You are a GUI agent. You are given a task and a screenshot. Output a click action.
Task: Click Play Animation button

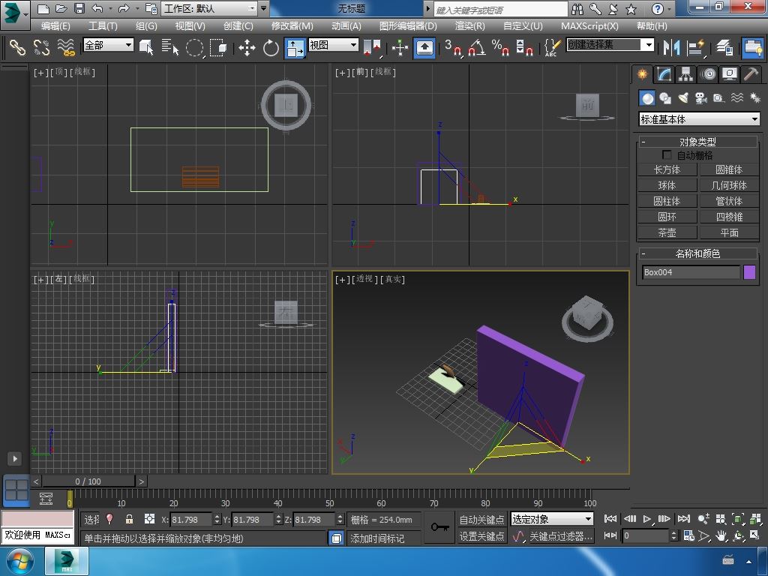click(x=647, y=518)
